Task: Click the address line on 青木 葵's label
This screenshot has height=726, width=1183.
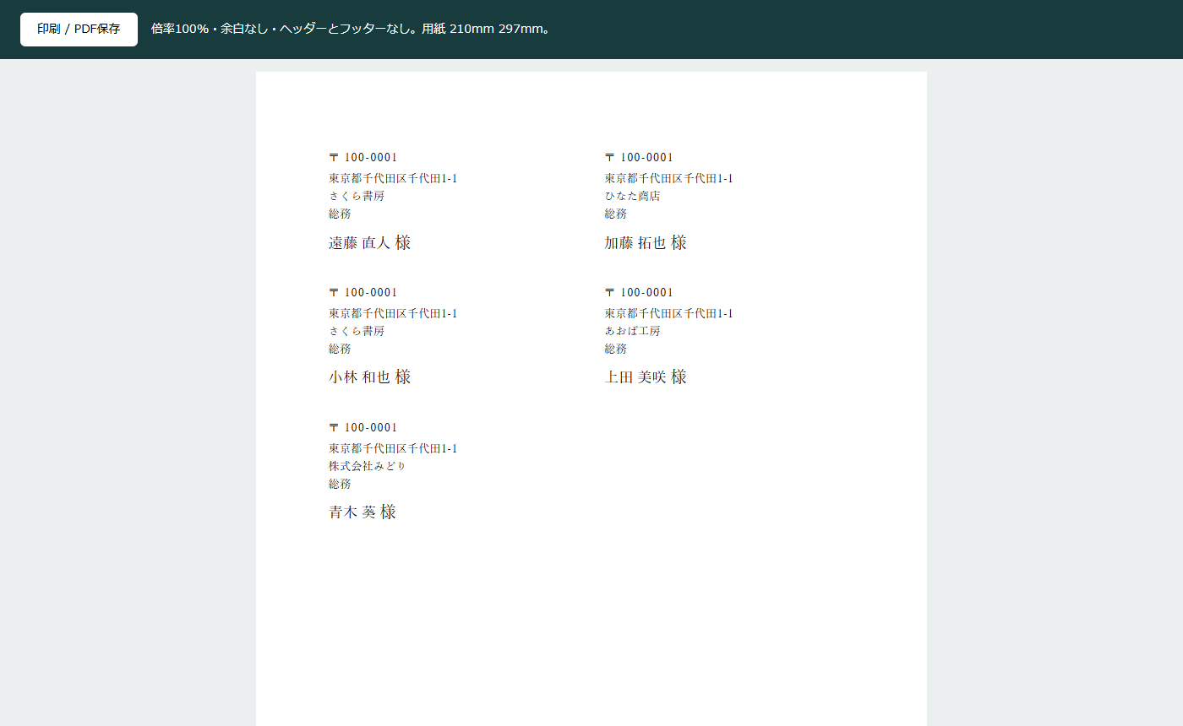Action: coord(393,448)
